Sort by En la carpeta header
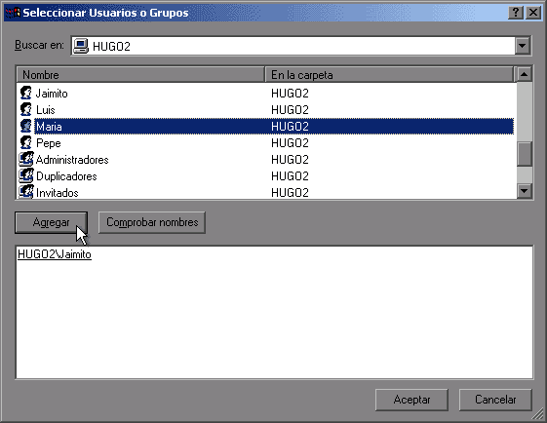The height and width of the screenshot is (423, 547). coord(389,75)
